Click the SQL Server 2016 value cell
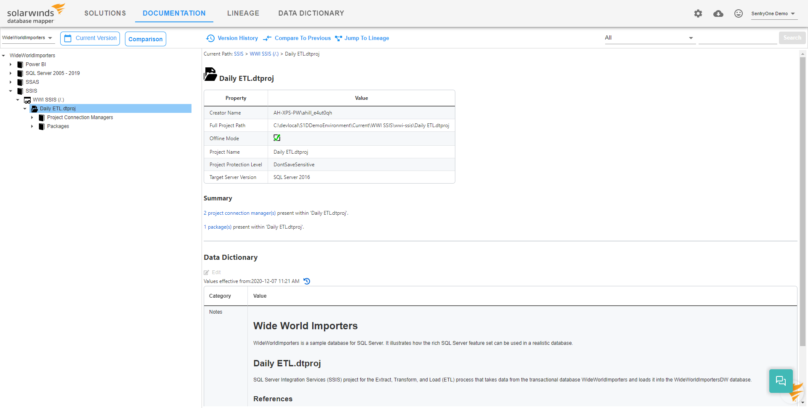The image size is (808, 408). [x=361, y=177]
